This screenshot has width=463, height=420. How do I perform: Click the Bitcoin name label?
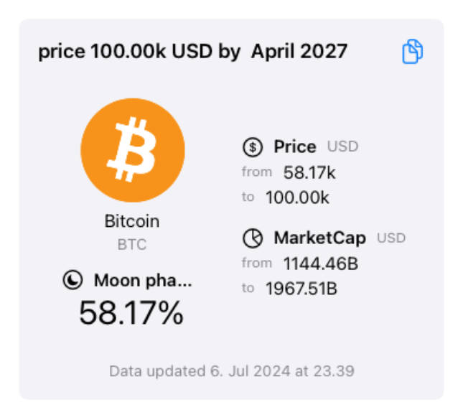[132, 221]
